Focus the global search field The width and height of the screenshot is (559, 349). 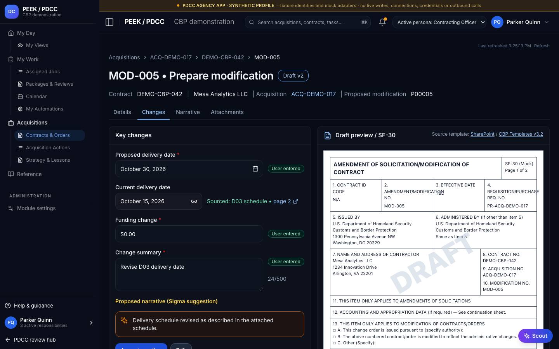pos(307,22)
